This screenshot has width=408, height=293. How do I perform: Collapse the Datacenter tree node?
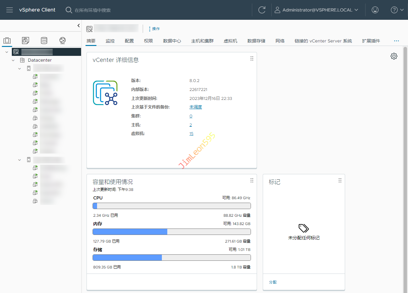pos(13,60)
